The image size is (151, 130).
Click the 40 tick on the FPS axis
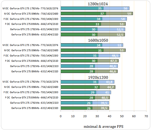tap(110, 116)
